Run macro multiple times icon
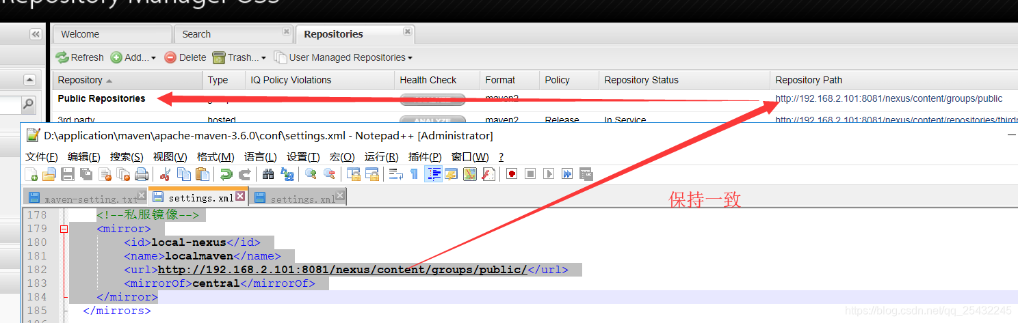The width and height of the screenshot is (1018, 323). click(x=567, y=174)
